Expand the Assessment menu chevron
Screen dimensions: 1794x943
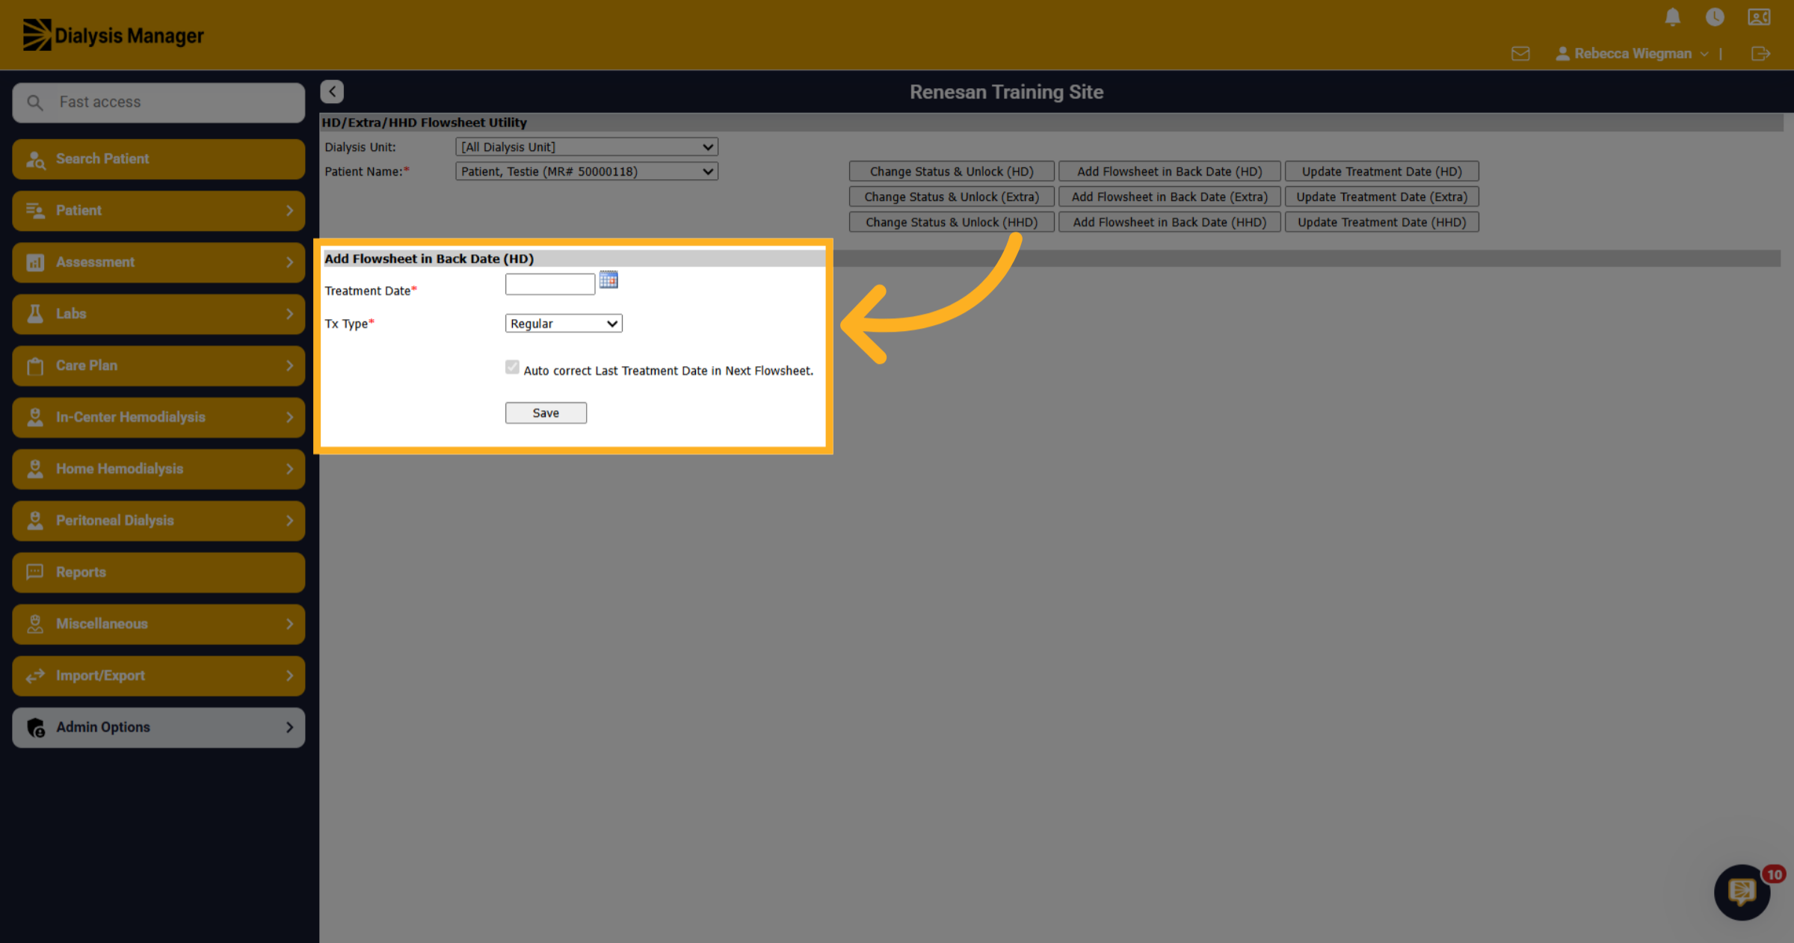pyautogui.click(x=289, y=262)
